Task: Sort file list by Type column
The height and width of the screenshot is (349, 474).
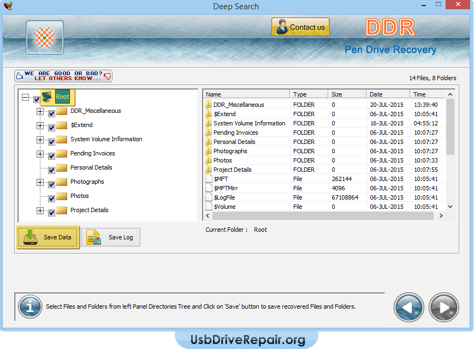Action: pyautogui.click(x=309, y=94)
